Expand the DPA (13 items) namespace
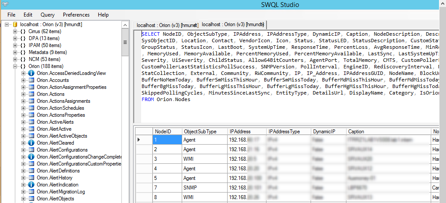The image size is (446, 203). (15, 39)
